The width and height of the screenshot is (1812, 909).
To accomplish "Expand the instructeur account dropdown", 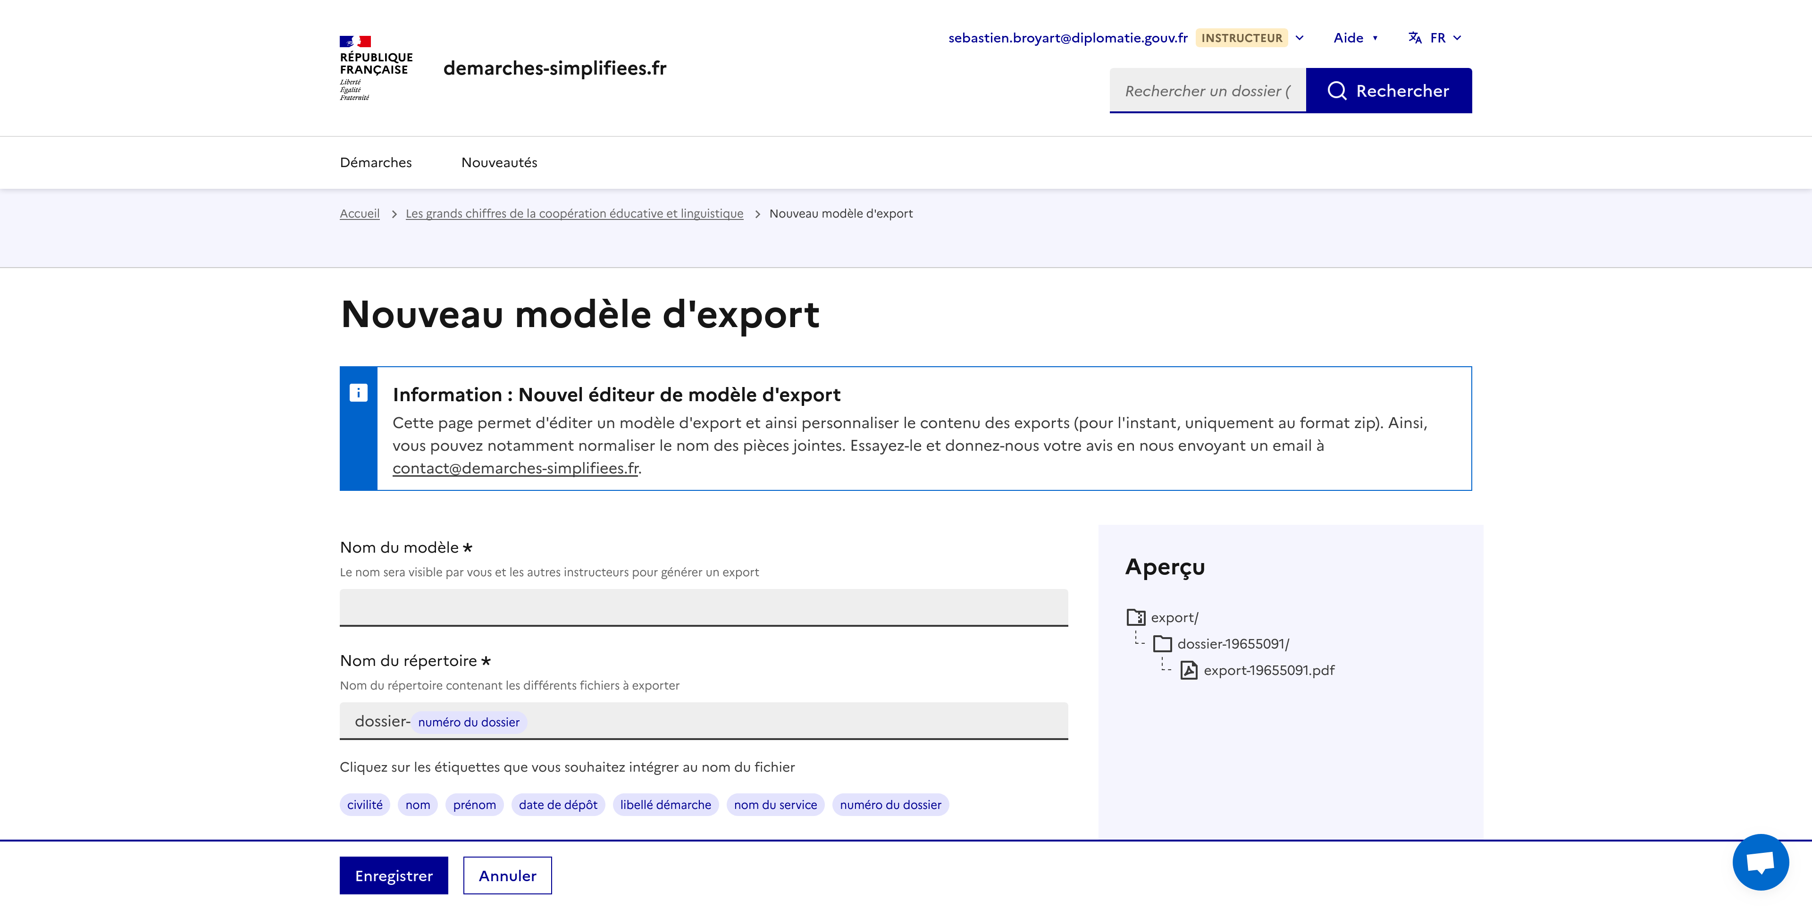I will point(1300,38).
